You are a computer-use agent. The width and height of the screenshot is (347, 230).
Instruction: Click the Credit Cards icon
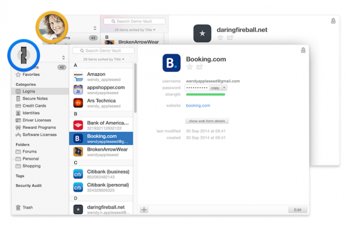[x=18, y=106]
